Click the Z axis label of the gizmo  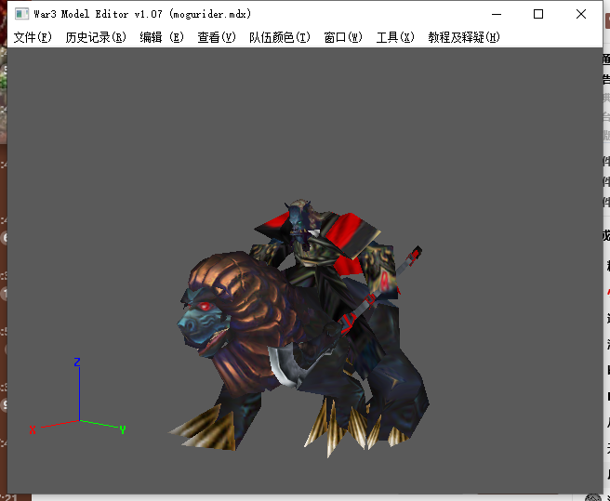[77, 363]
